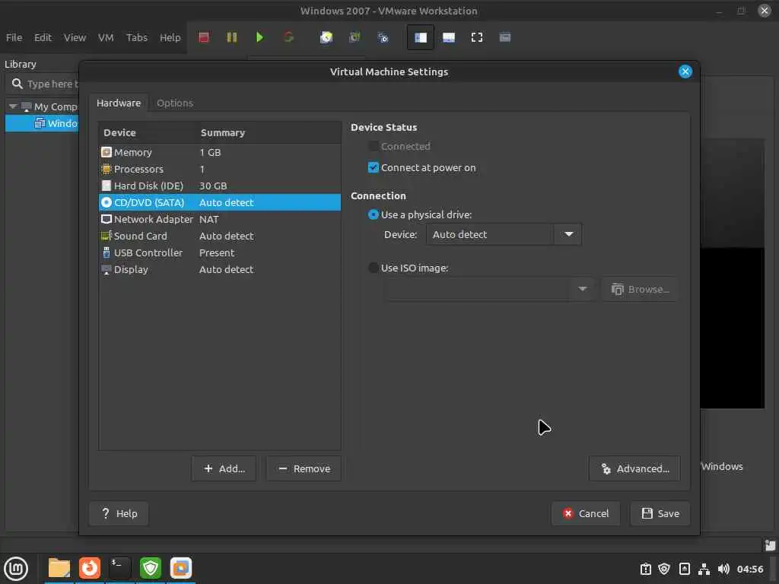Select the Sound Card device row
Image resolution: width=779 pixels, height=584 pixels.
220,236
